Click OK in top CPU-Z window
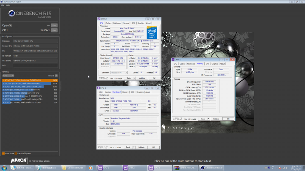This screenshot has width=305, height=171. 154,78
